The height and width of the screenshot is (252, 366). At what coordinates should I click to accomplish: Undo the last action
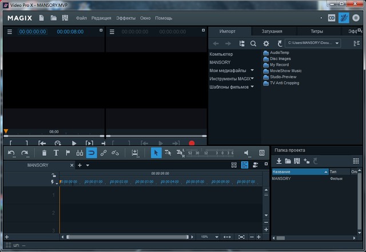(x=11, y=153)
